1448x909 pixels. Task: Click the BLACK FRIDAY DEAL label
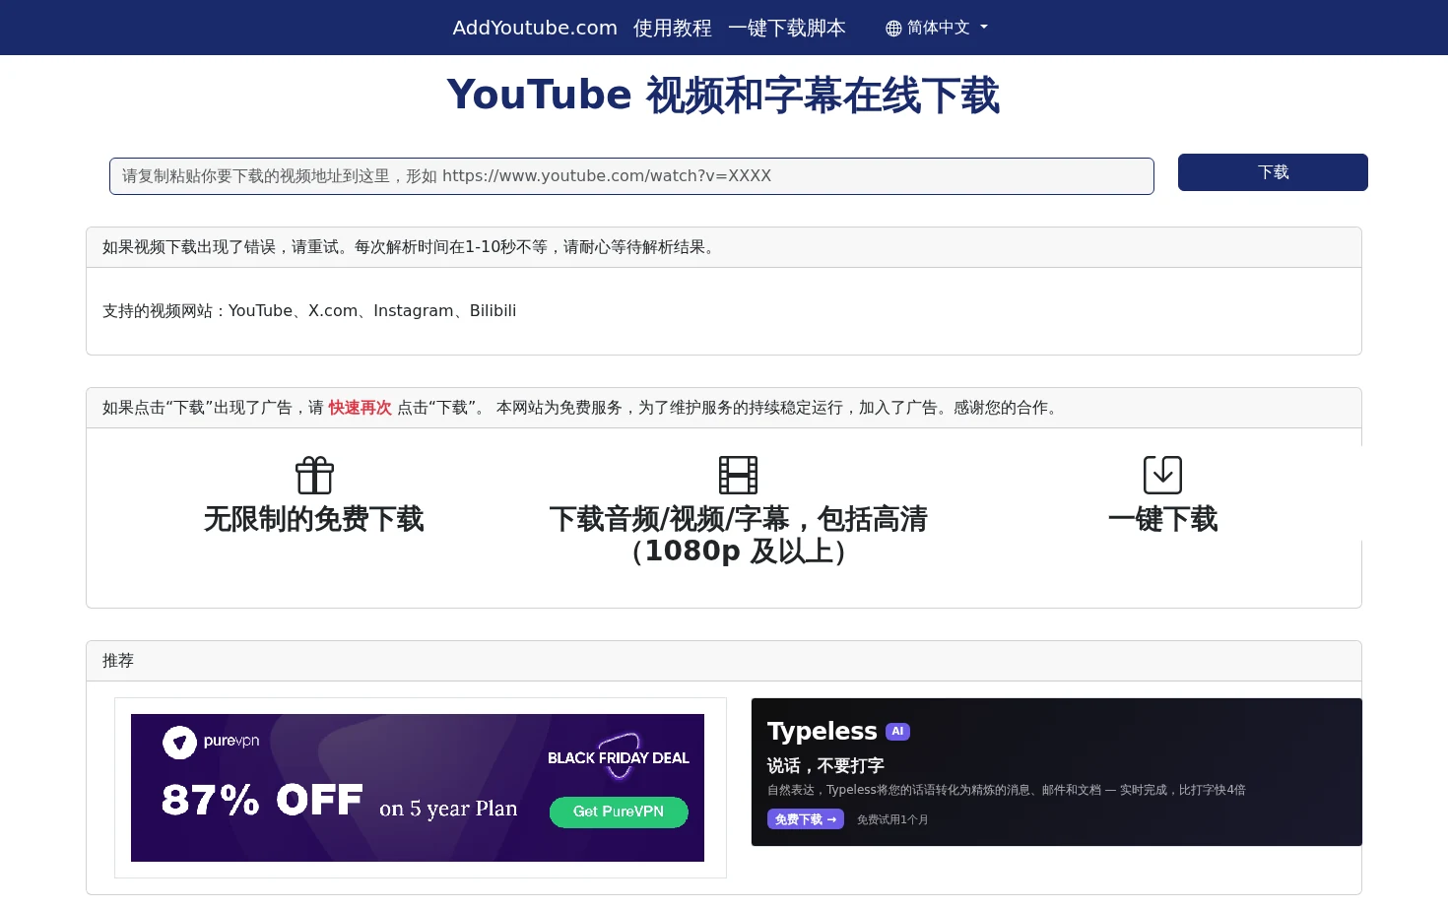[619, 758]
